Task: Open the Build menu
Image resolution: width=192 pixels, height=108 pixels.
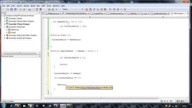Action: click(33, 6)
